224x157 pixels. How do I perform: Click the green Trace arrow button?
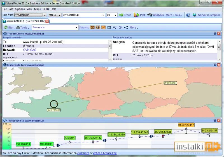tap(125, 15)
